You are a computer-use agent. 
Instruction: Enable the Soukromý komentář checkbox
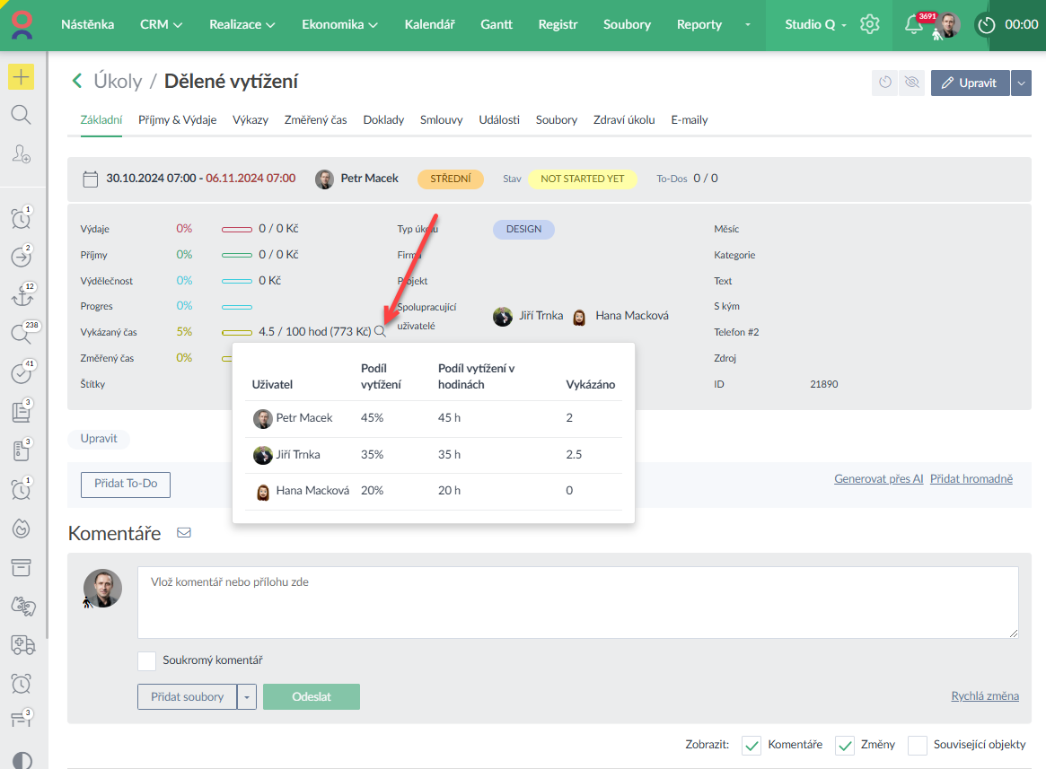click(146, 660)
